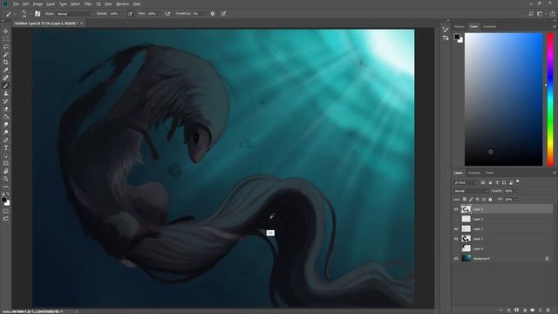Screen dimensions: 558x314
Task: Open the search icon in options bar
Action: (x=531, y=14)
